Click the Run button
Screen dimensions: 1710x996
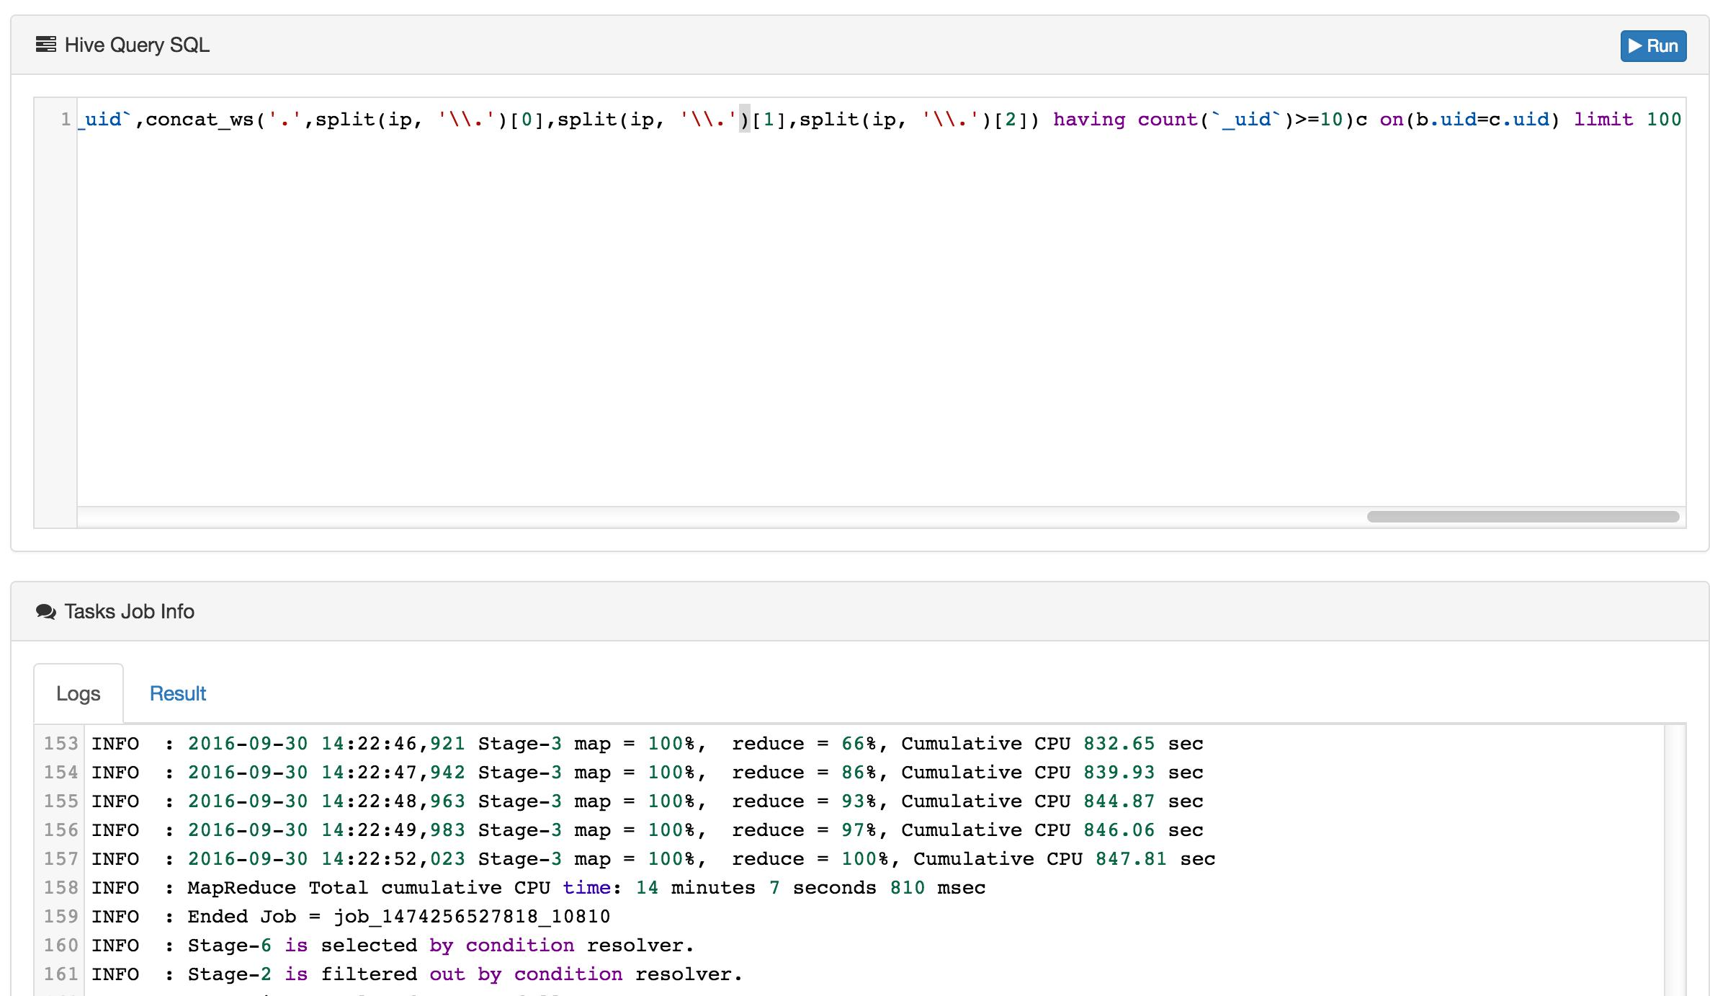pyautogui.click(x=1653, y=46)
